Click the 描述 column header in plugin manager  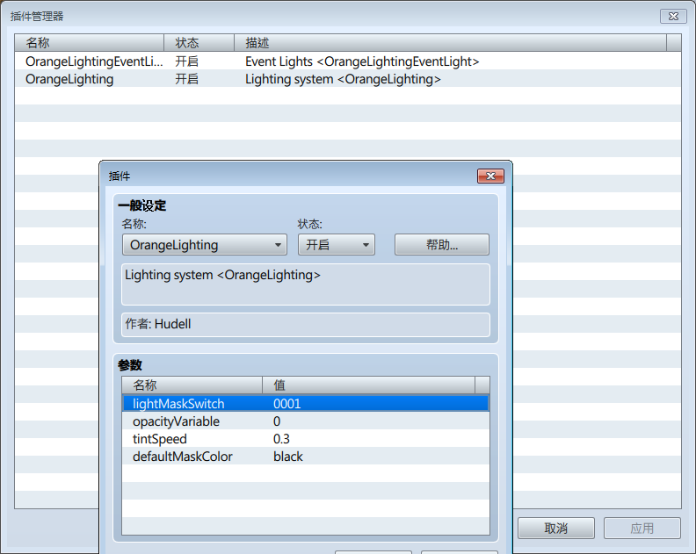tap(451, 43)
